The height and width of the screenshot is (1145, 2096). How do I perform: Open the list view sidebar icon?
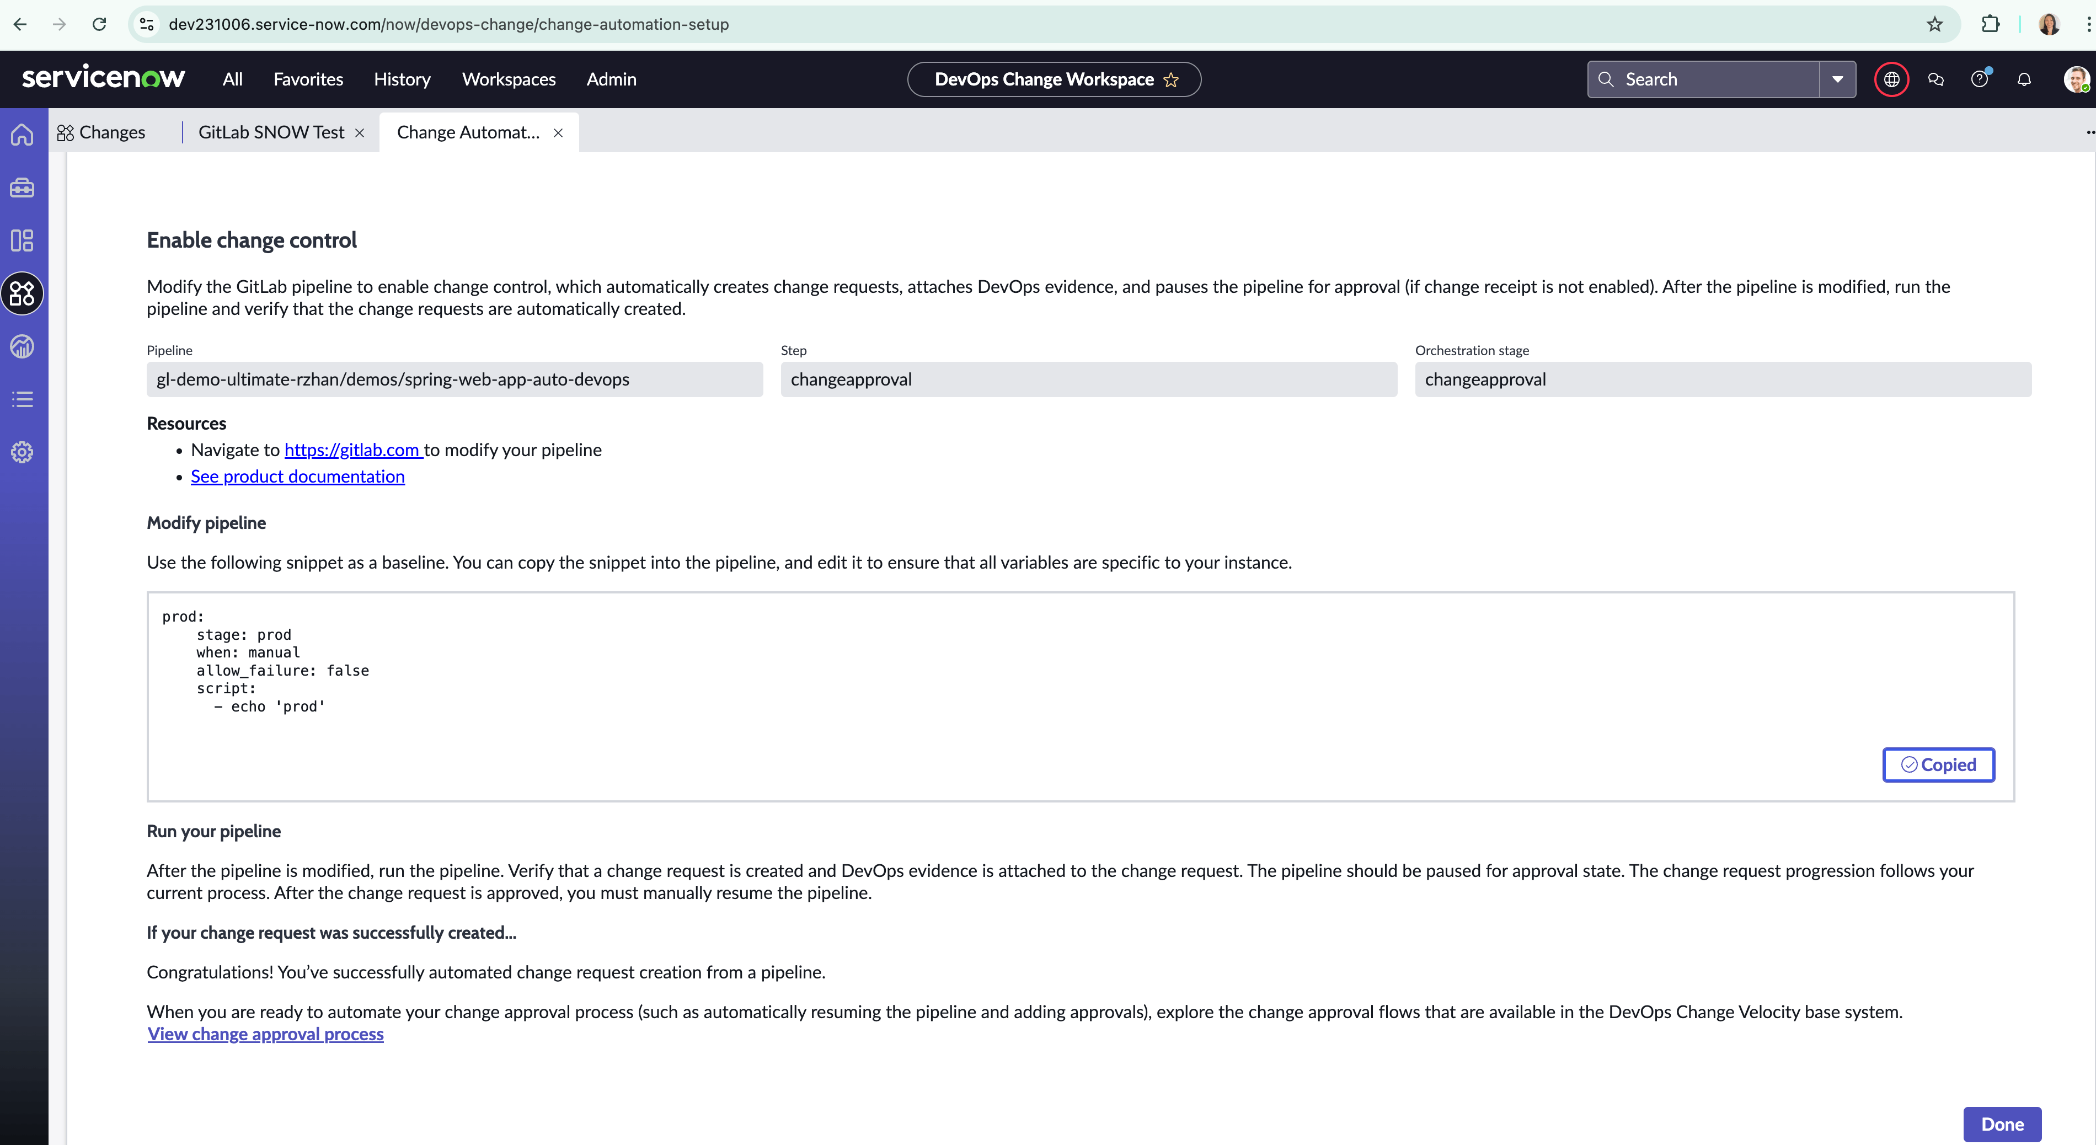(22, 398)
